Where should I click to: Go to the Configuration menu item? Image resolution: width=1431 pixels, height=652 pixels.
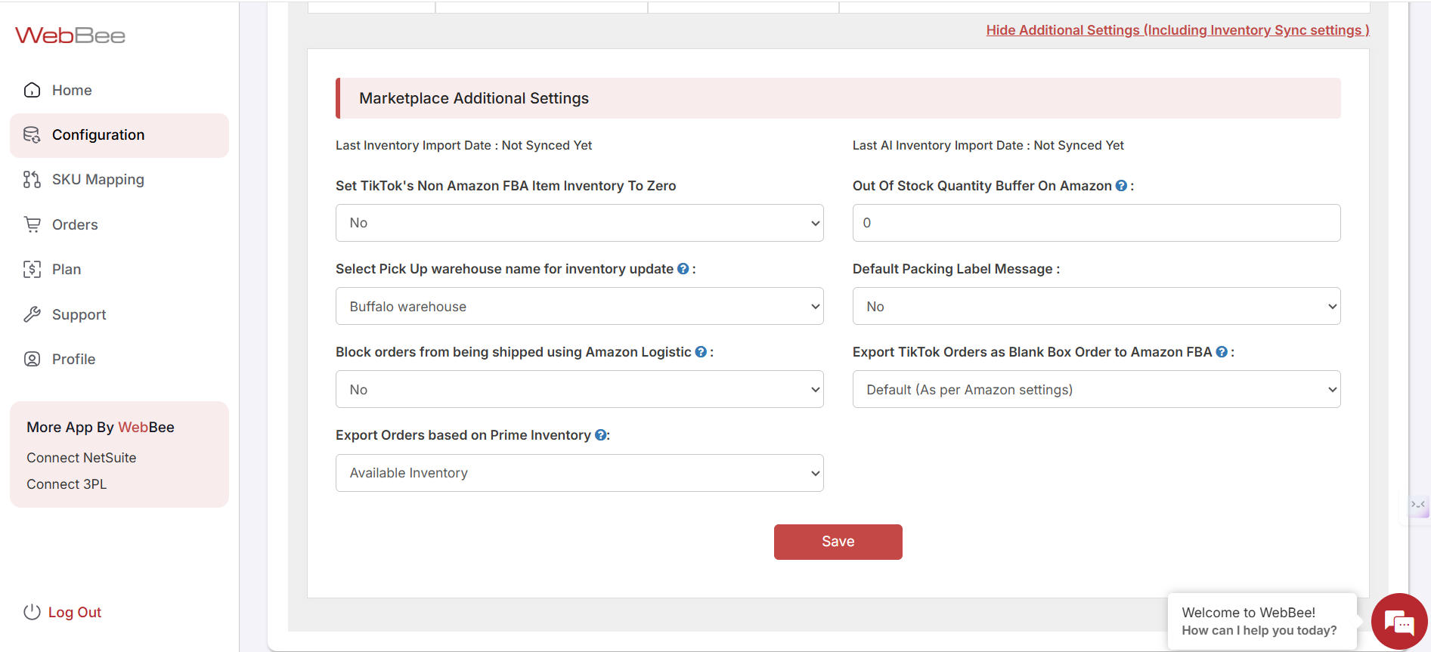(x=98, y=135)
